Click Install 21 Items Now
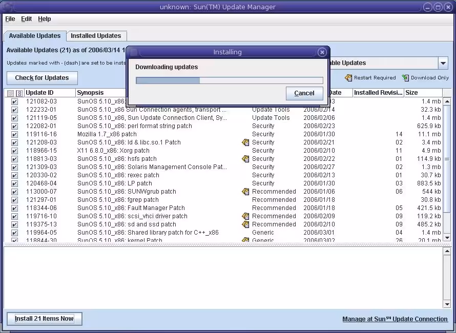This screenshot has height=333, width=456. coord(44,319)
